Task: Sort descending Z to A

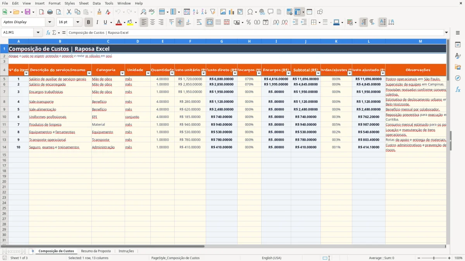Action: 204,12
